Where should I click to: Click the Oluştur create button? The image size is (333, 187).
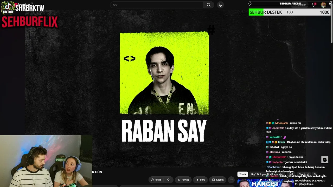pyautogui.click(x=300, y=5)
